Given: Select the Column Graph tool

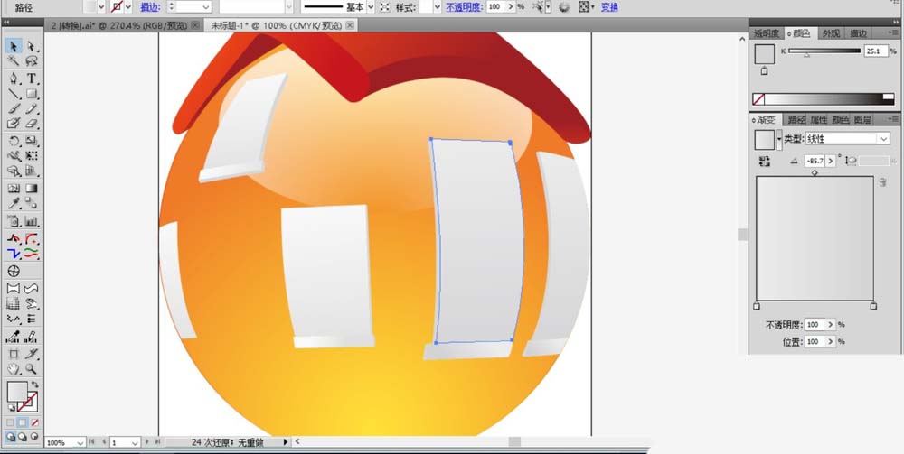Looking at the screenshot, I should 32,221.
